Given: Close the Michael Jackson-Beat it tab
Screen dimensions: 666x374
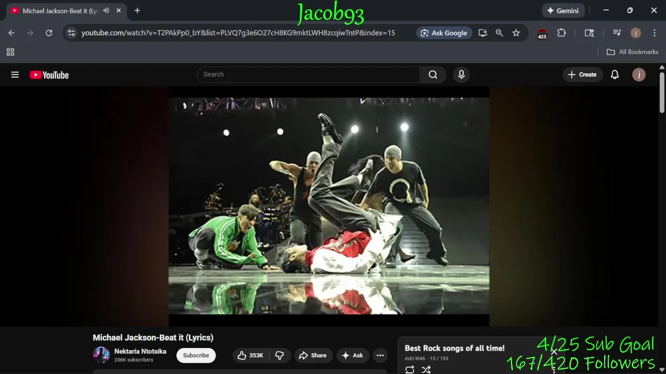Looking at the screenshot, I should pyautogui.click(x=119, y=10).
